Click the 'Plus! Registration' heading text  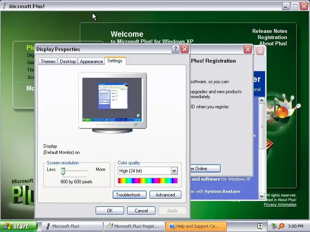214,61
